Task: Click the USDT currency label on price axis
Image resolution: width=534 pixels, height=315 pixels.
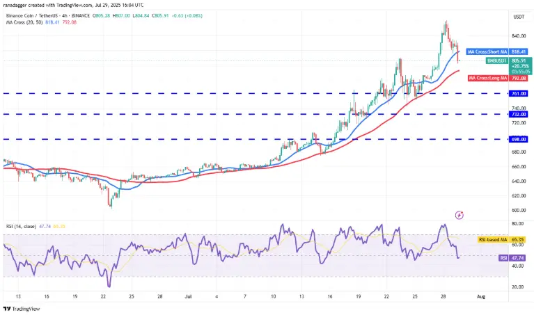Action: (519, 17)
